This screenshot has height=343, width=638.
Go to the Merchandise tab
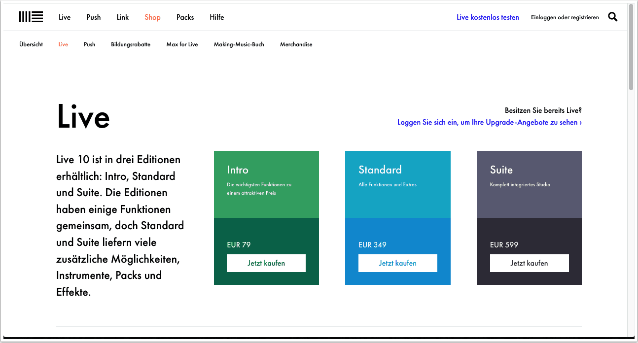(x=296, y=44)
